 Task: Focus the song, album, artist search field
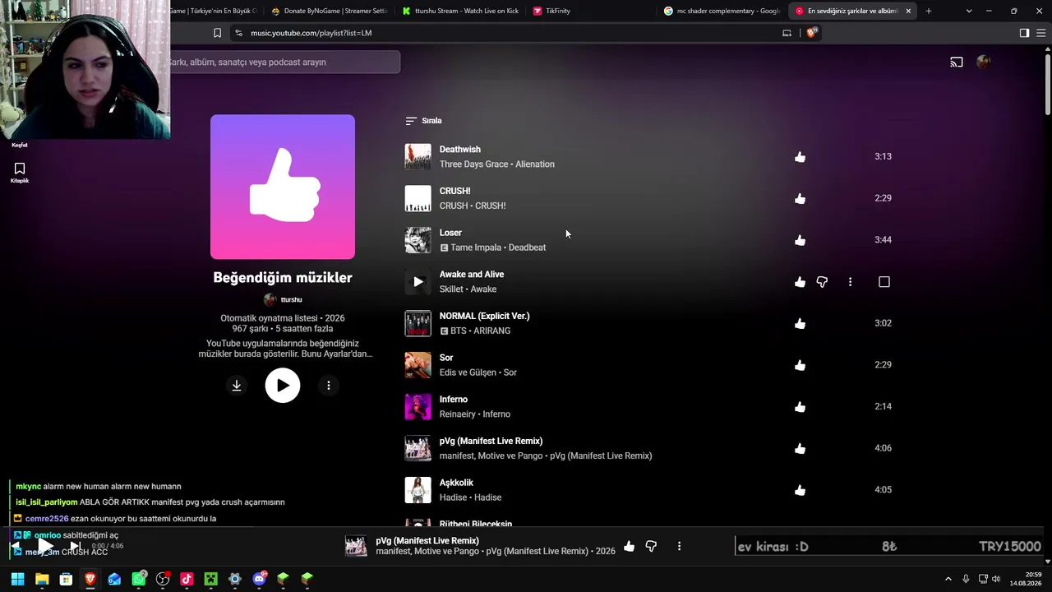[284, 62]
